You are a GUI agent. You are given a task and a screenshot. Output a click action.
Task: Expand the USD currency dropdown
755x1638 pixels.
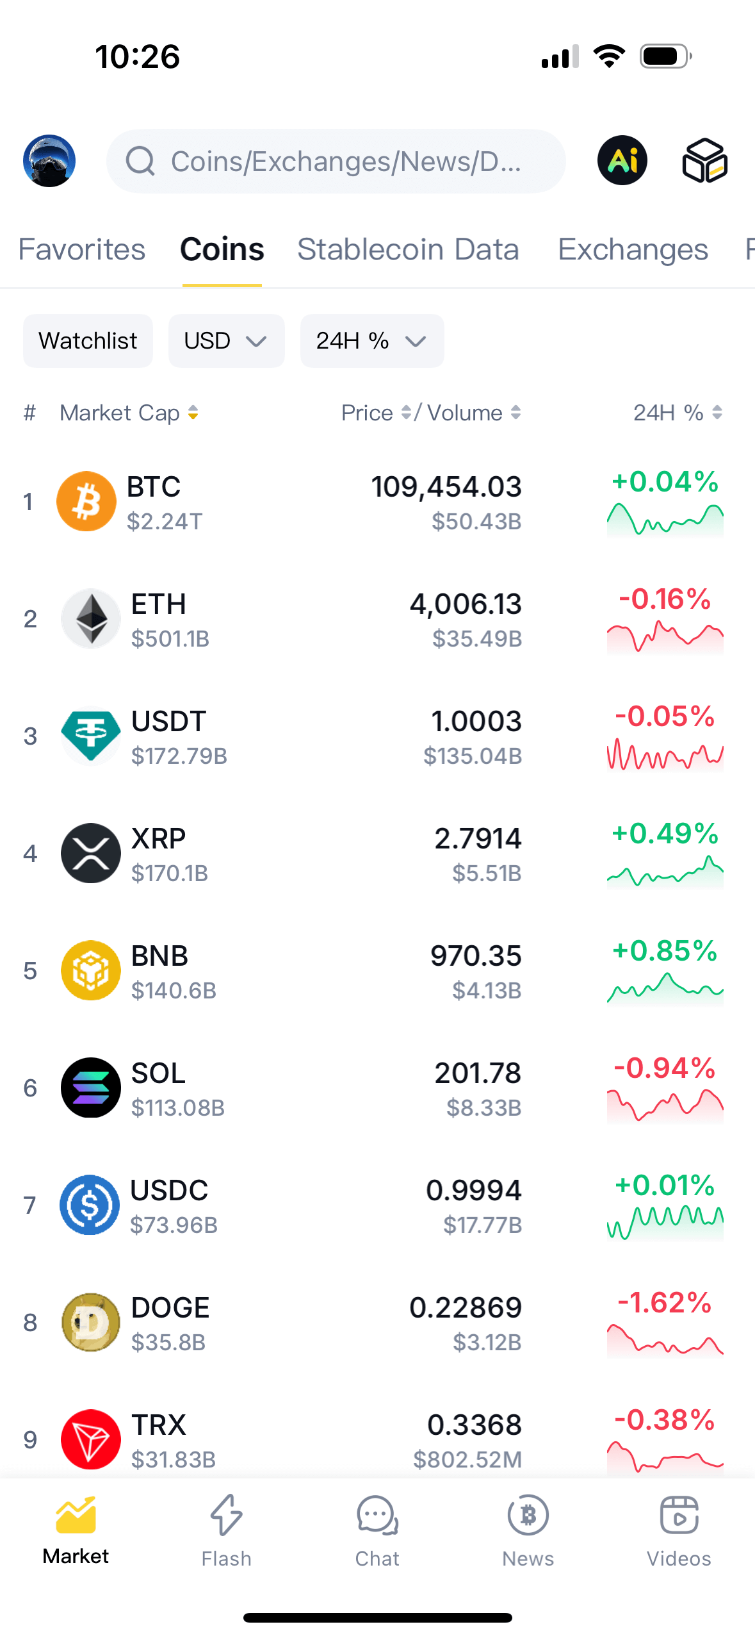pos(226,341)
